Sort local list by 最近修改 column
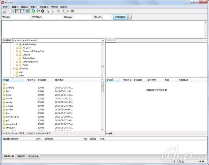 click(x=64, y=80)
